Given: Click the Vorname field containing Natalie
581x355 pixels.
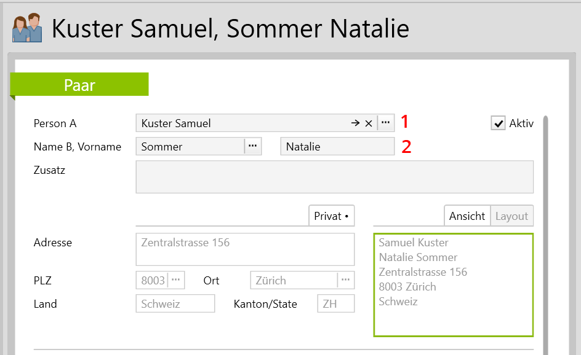Looking at the screenshot, I should 337,147.
